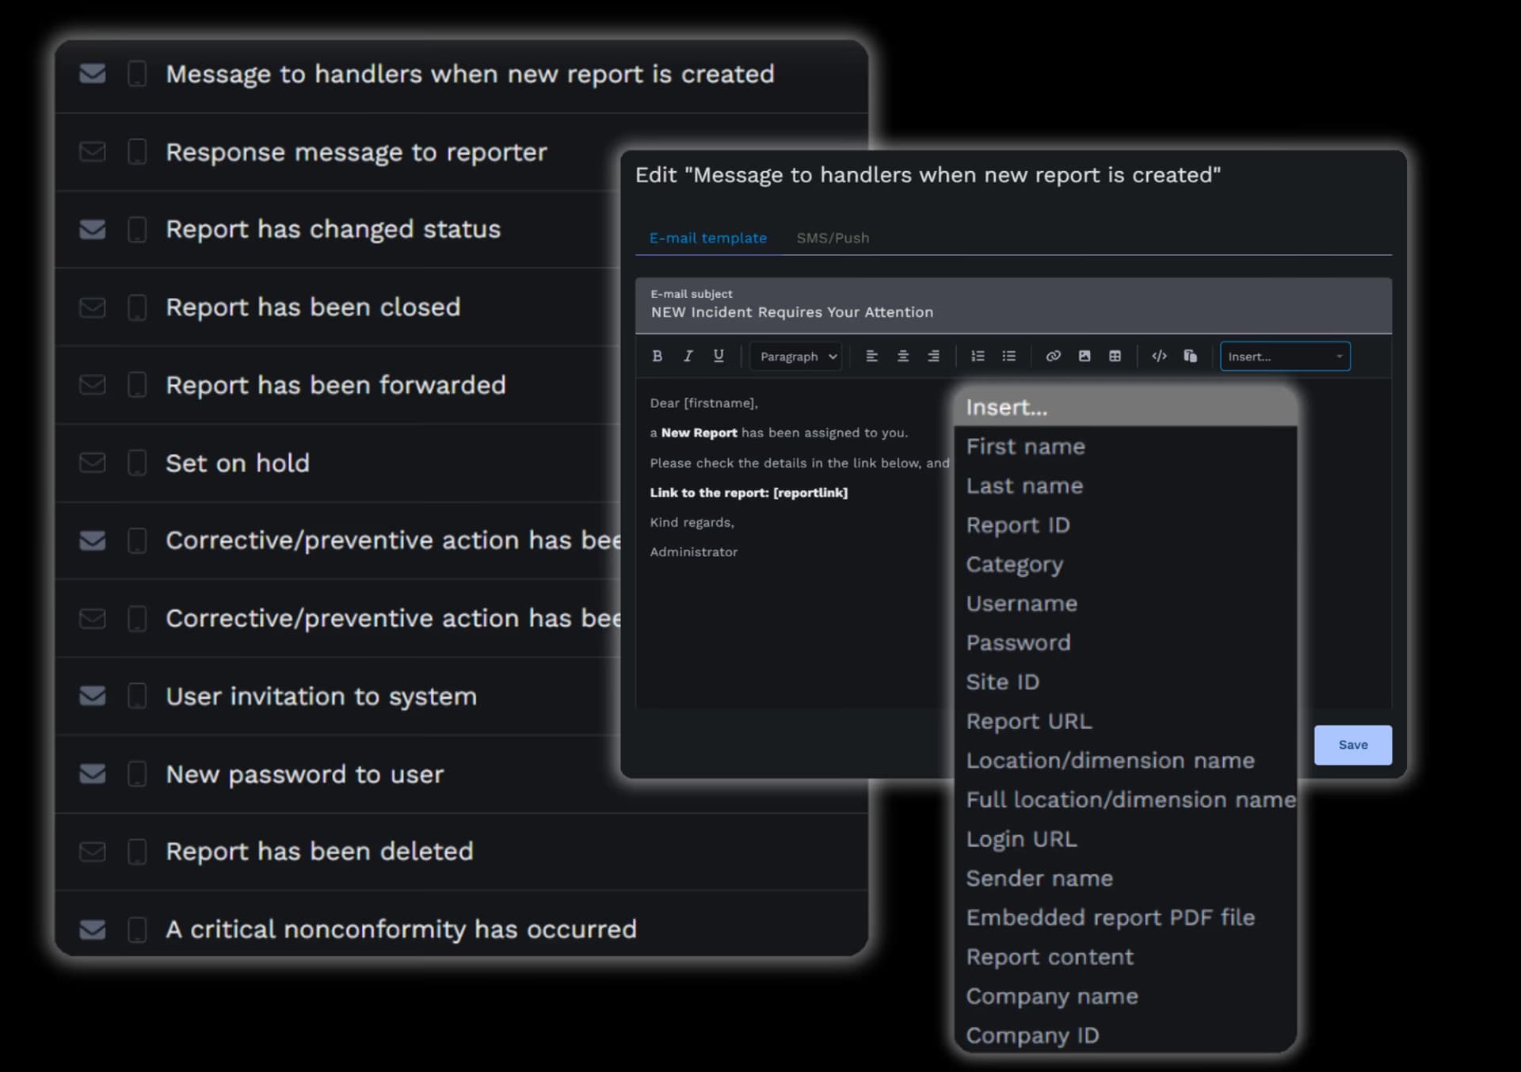Insert a numbered list
Screen dimensions: 1521x1072
pyautogui.click(x=978, y=357)
